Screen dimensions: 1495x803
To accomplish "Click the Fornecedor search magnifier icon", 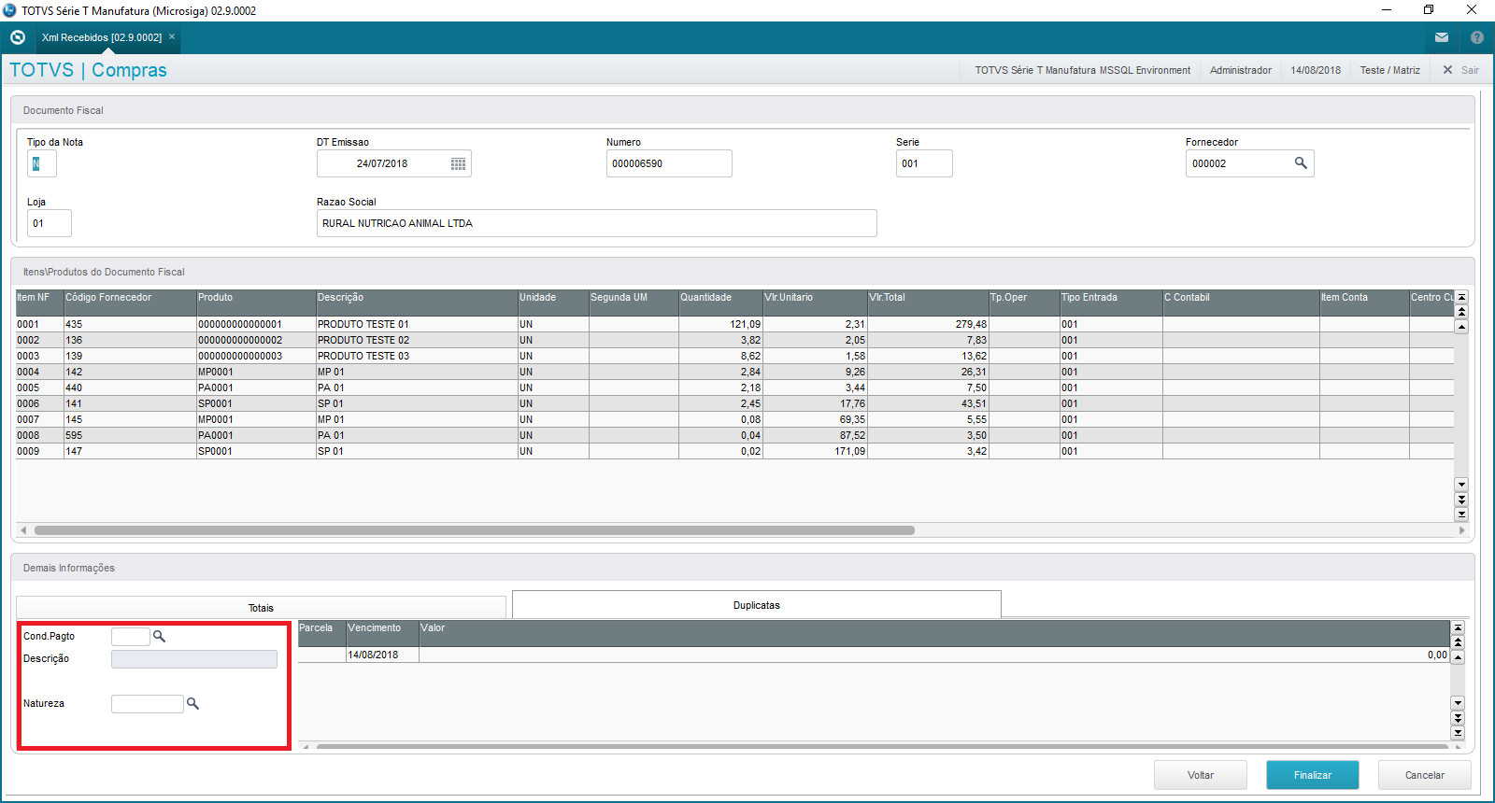I will (1301, 163).
